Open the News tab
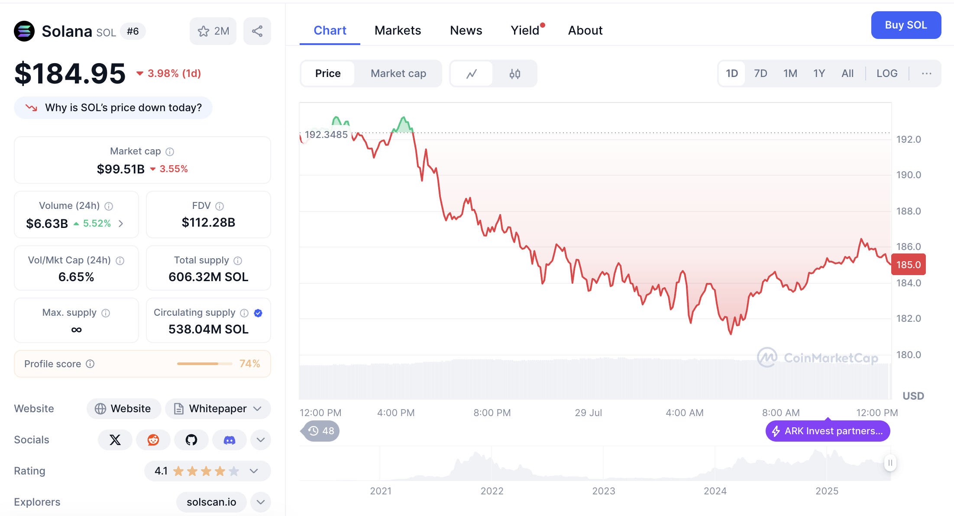 [x=466, y=30]
